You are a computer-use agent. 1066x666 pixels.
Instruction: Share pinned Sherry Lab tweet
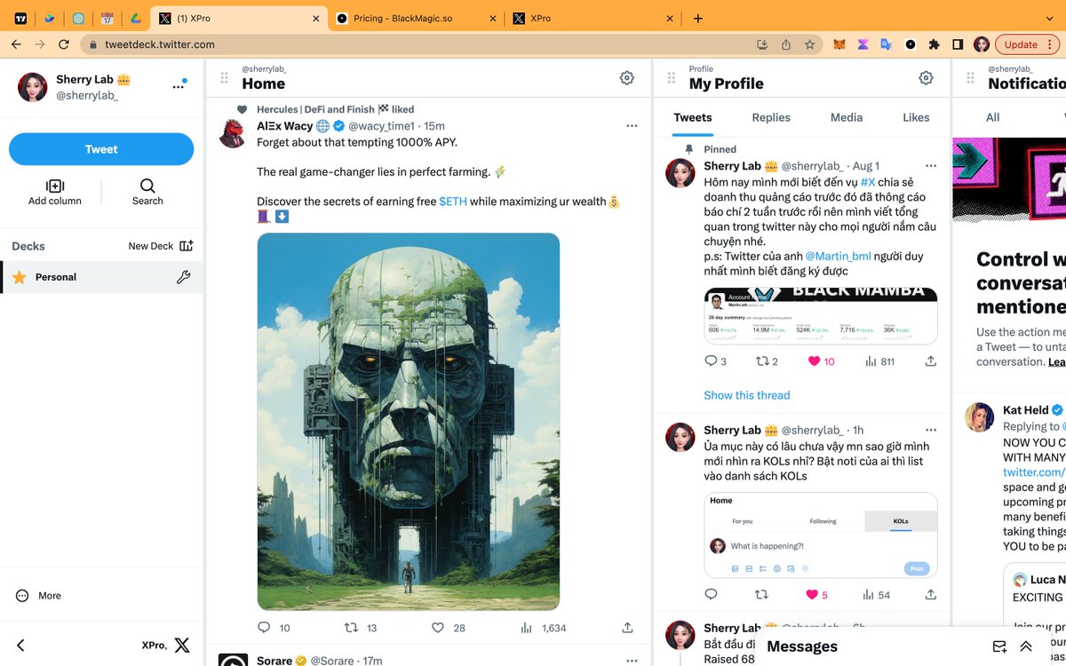[x=931, y=361]
